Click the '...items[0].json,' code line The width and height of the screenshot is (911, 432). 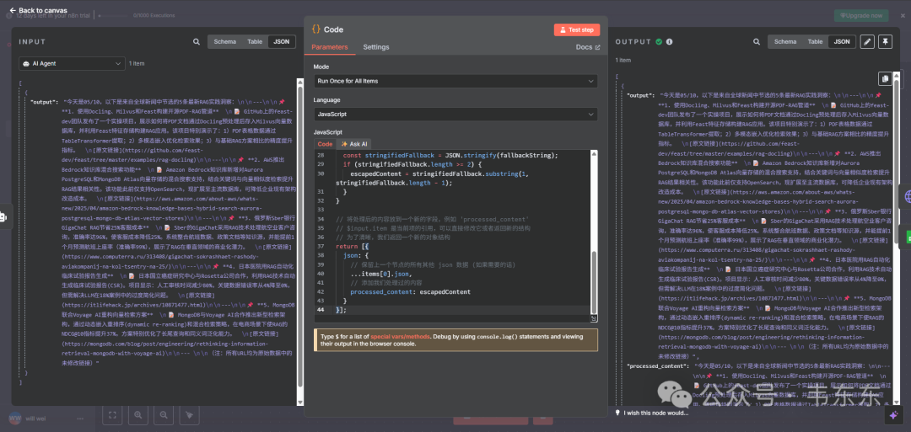(381, 273)
